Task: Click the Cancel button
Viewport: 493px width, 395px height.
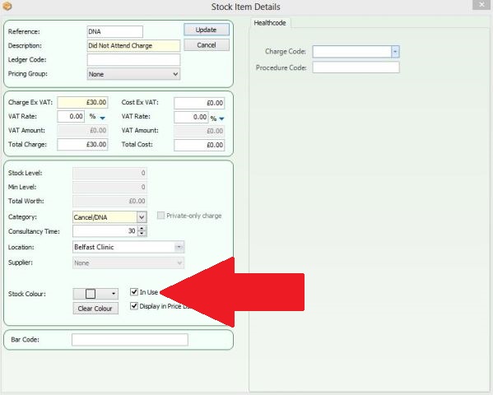Action: (207, 45)
